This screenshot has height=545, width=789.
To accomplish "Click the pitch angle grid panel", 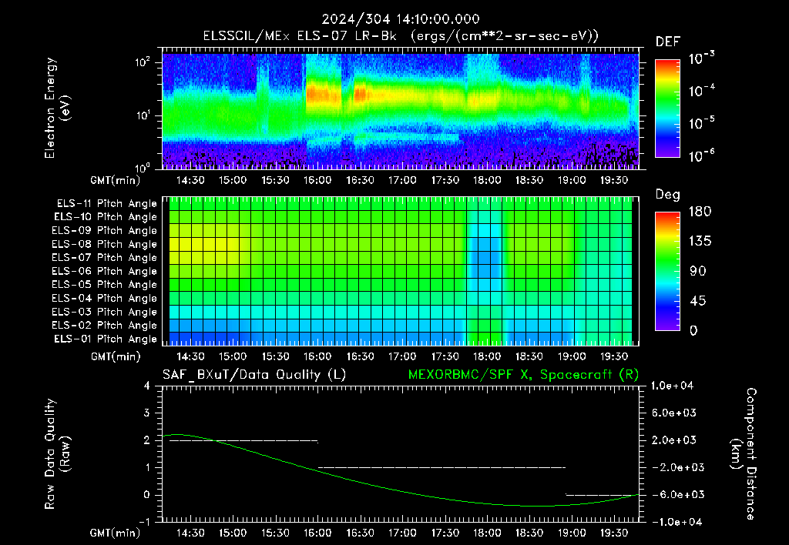I will pyautogui.click(x=401, y=271).
